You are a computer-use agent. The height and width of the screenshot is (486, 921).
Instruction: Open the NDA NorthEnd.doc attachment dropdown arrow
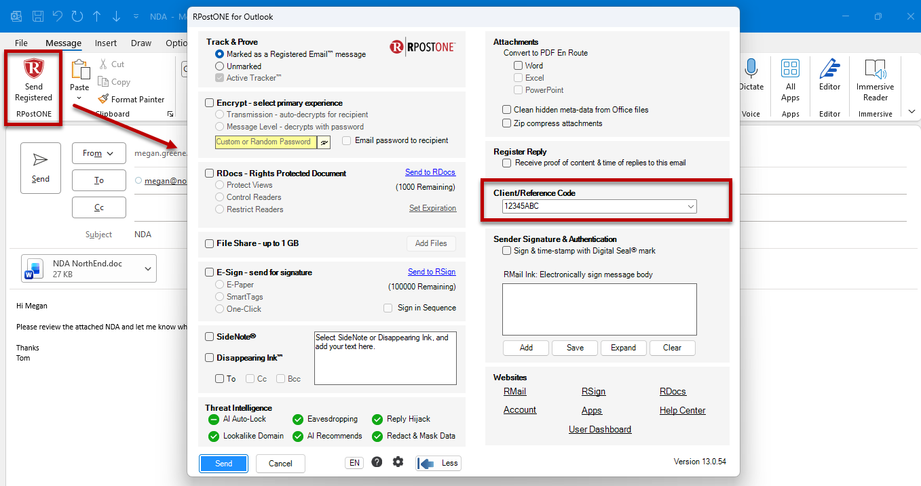148,269
